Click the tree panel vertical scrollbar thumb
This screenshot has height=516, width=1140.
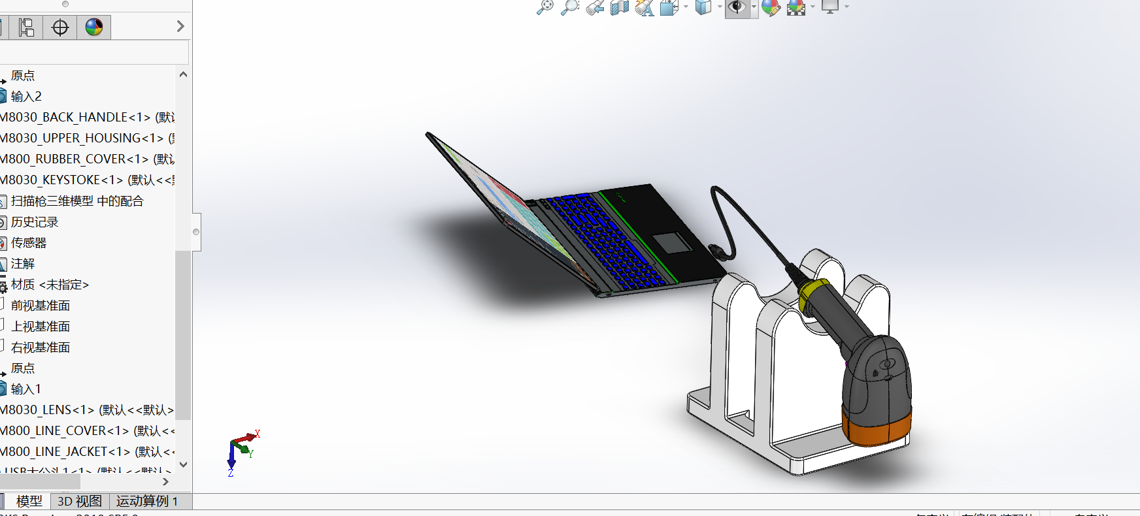click(x=183, y=334)
